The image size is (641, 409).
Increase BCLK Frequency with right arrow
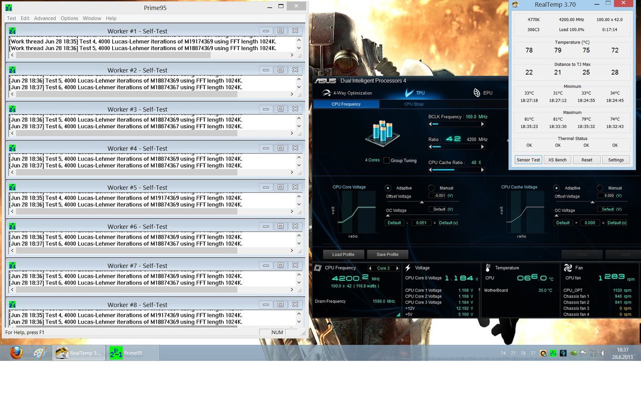point(483,124)
